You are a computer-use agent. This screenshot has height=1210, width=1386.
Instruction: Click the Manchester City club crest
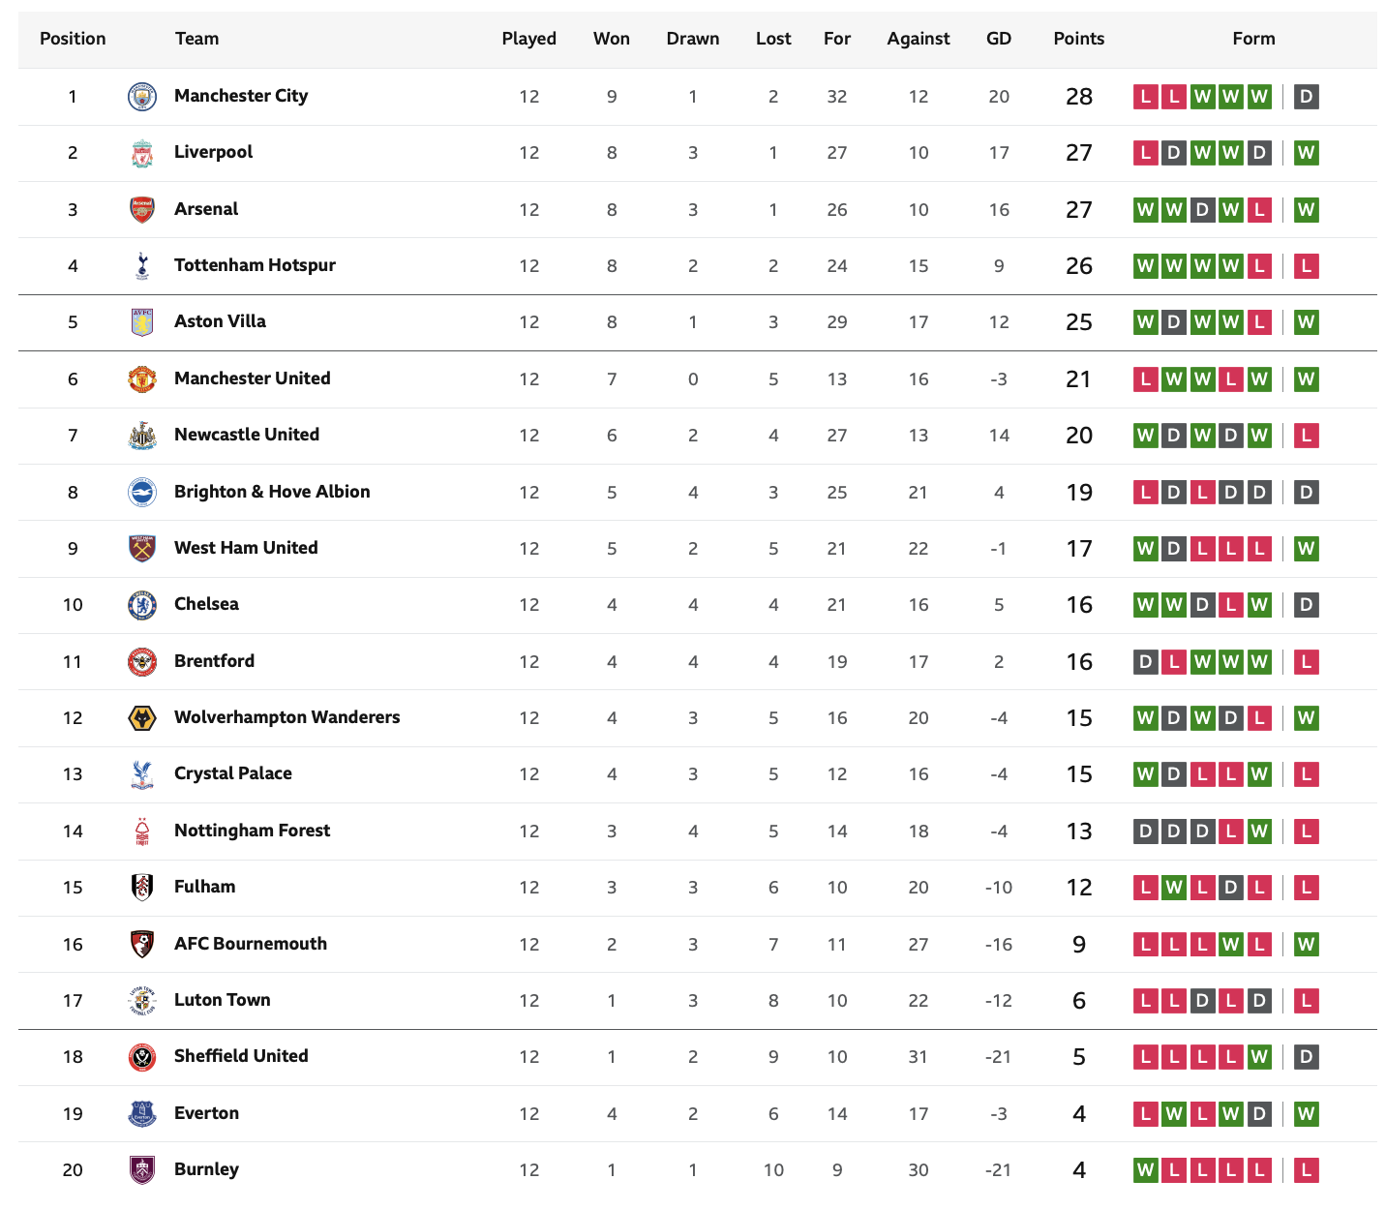coord(142,97)
